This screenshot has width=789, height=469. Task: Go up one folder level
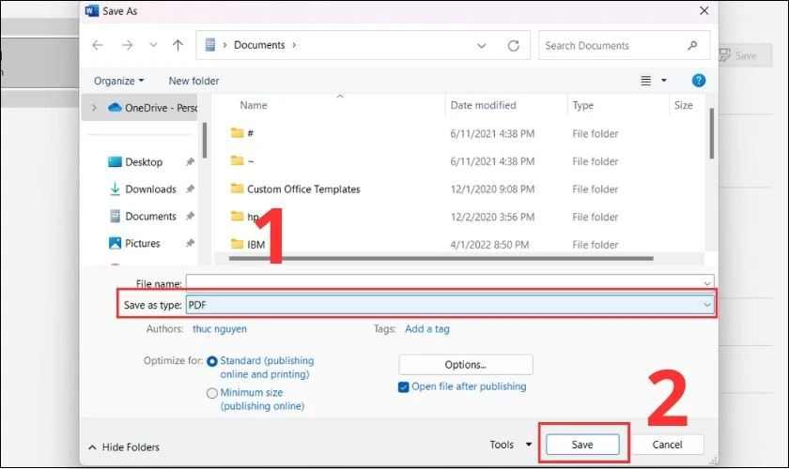coord(178,45)
